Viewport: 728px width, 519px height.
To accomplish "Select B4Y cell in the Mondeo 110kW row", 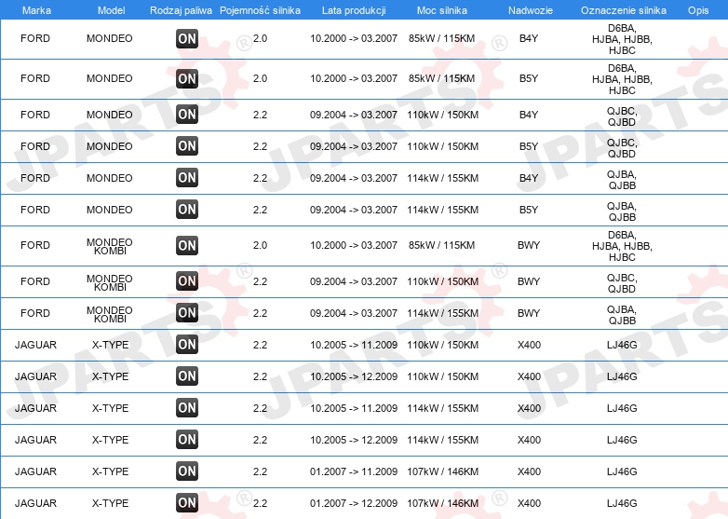I will coord(529,115).
